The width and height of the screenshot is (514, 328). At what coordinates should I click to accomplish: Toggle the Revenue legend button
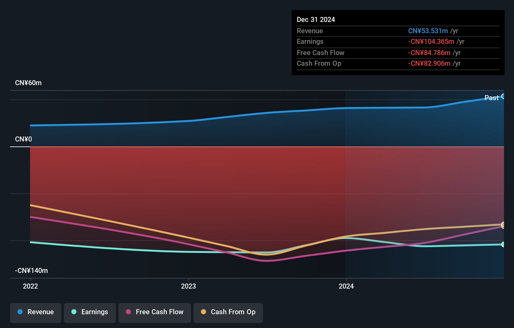point(36,313)
